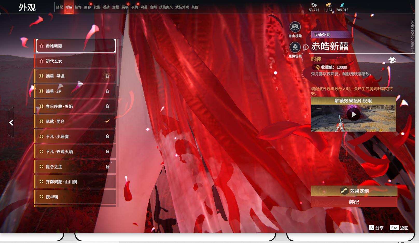The width and height of the screenshot is (419, 243).
Task: Click the lock icon on 春日序曲·冷焰 row
Action: click(x=107, y=106)
